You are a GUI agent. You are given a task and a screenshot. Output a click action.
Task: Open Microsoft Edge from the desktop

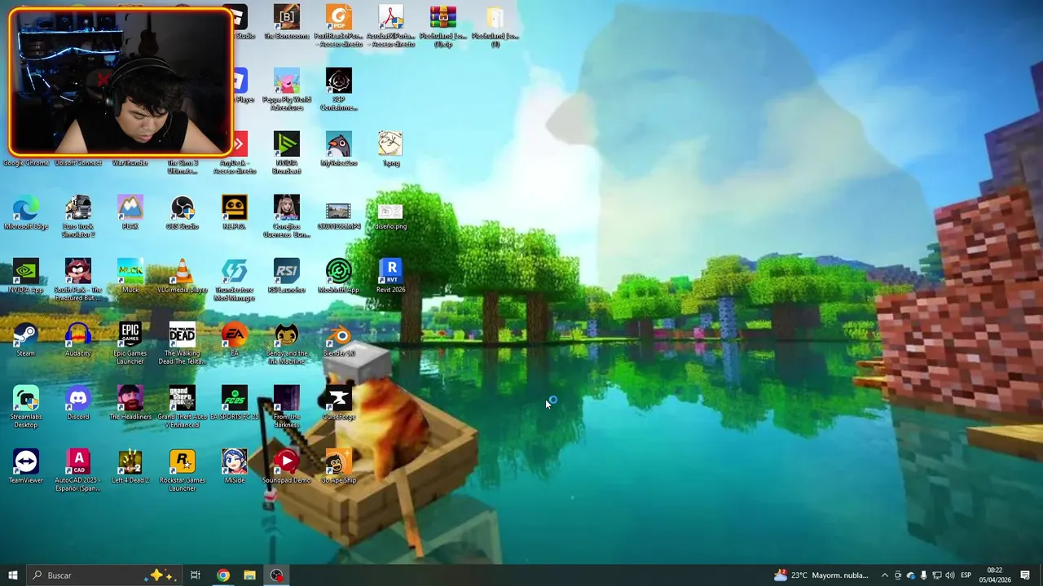click(26, 212)
